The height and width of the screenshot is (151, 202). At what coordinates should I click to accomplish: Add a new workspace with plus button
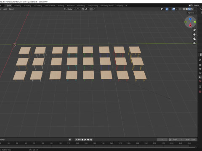coord(126,6)
